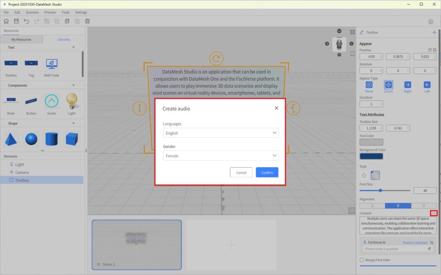Open the Gender dropdown showing Female
Image resolution: width=441 pixels, height=275 pixels.
tap(220, 156)
